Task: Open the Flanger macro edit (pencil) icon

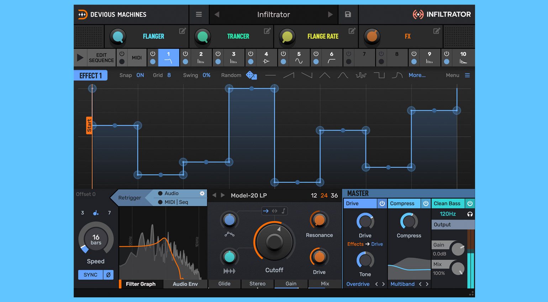Action: click(183, 31)
